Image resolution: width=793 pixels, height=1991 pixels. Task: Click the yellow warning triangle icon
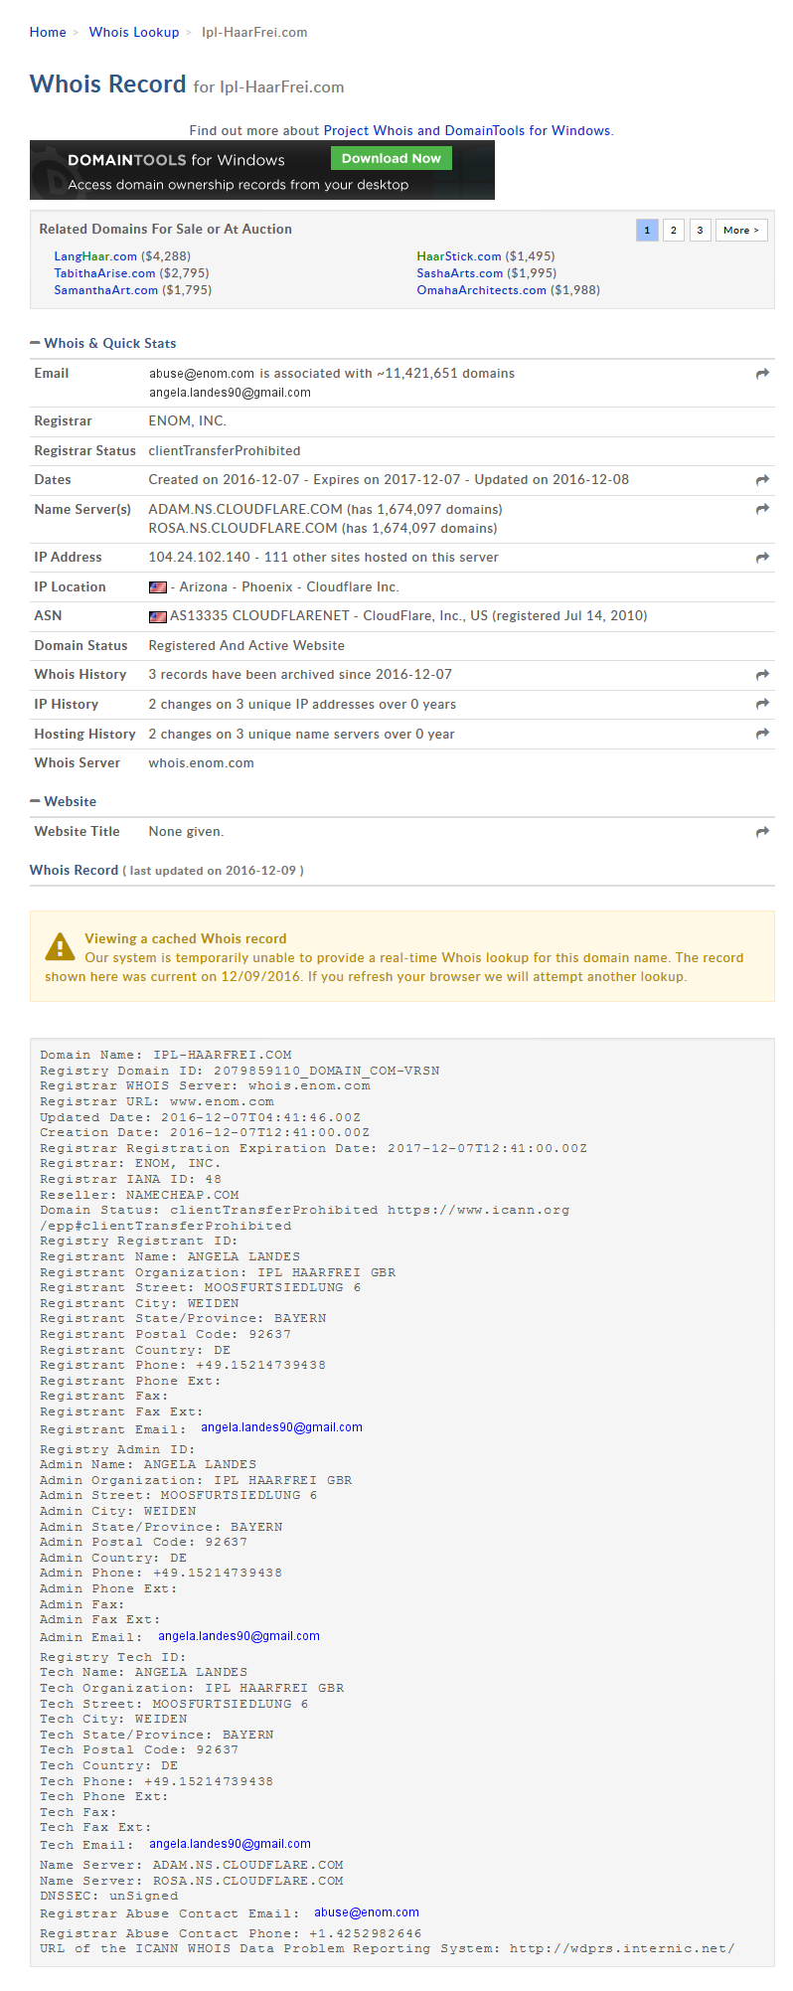[x=60, y=946]
